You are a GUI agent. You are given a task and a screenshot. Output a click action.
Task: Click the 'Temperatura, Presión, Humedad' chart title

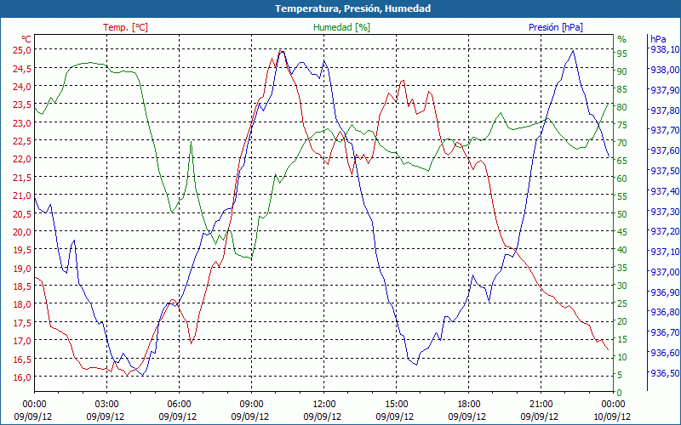pyautogui.click(x=352, y=8)
